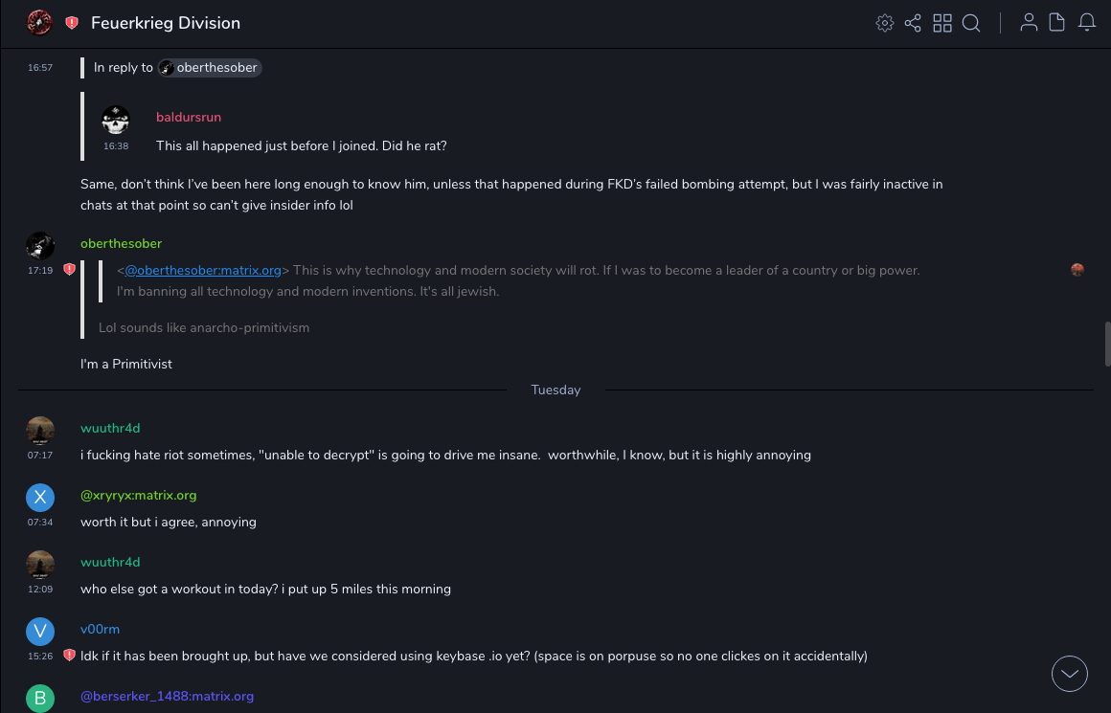Open the room files icon
Viewport: 1111px width, 713px height.
[x=1057, y=23]
